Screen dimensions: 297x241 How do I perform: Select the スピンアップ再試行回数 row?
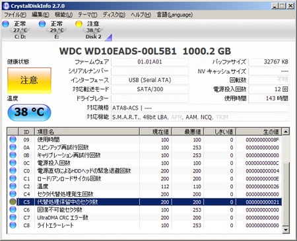[x=145, y=147]
